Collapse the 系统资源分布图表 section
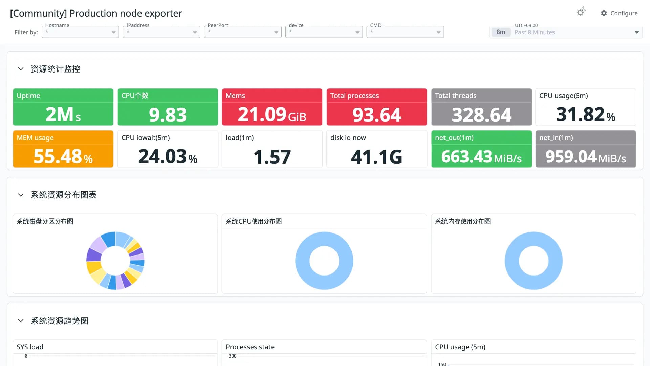Image resolution: width=650 pixels, height=366 pixels. coord(21,195)
